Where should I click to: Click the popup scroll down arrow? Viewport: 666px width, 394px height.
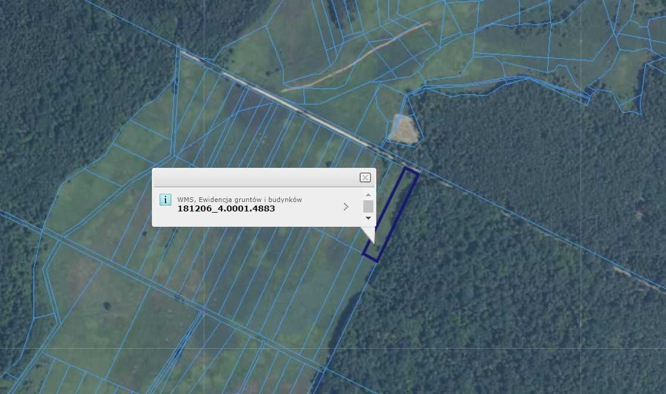[368, 218]
